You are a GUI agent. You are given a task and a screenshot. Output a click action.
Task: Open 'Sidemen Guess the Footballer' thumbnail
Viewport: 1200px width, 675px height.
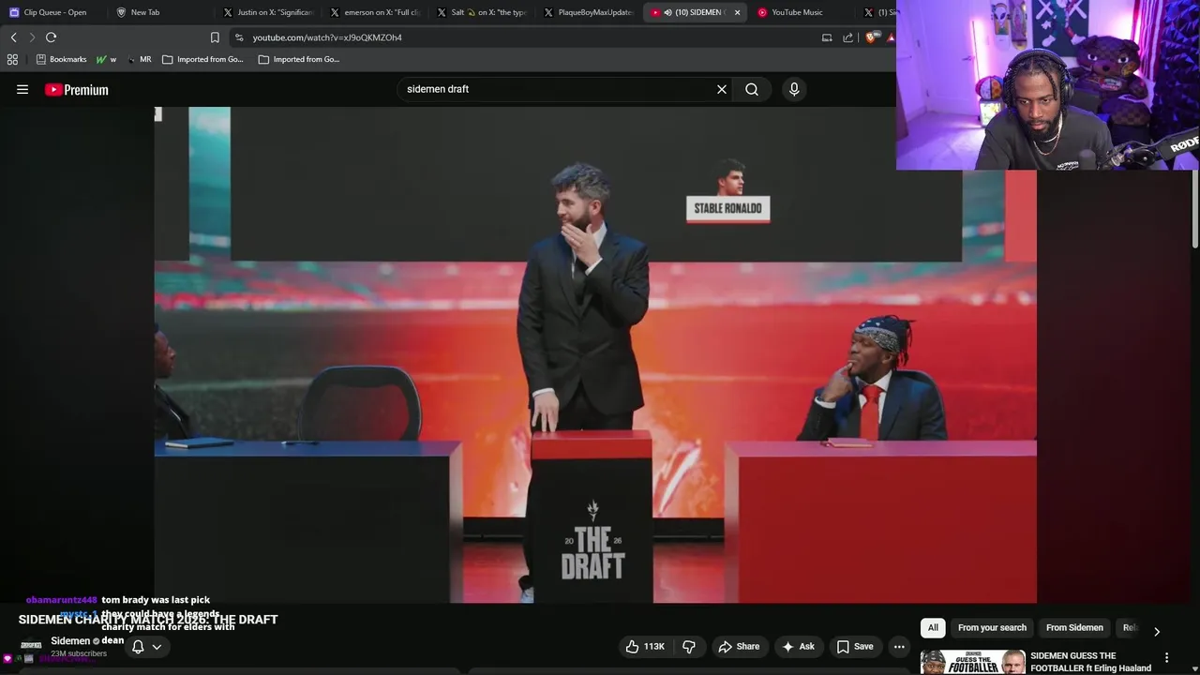point(972,662)
